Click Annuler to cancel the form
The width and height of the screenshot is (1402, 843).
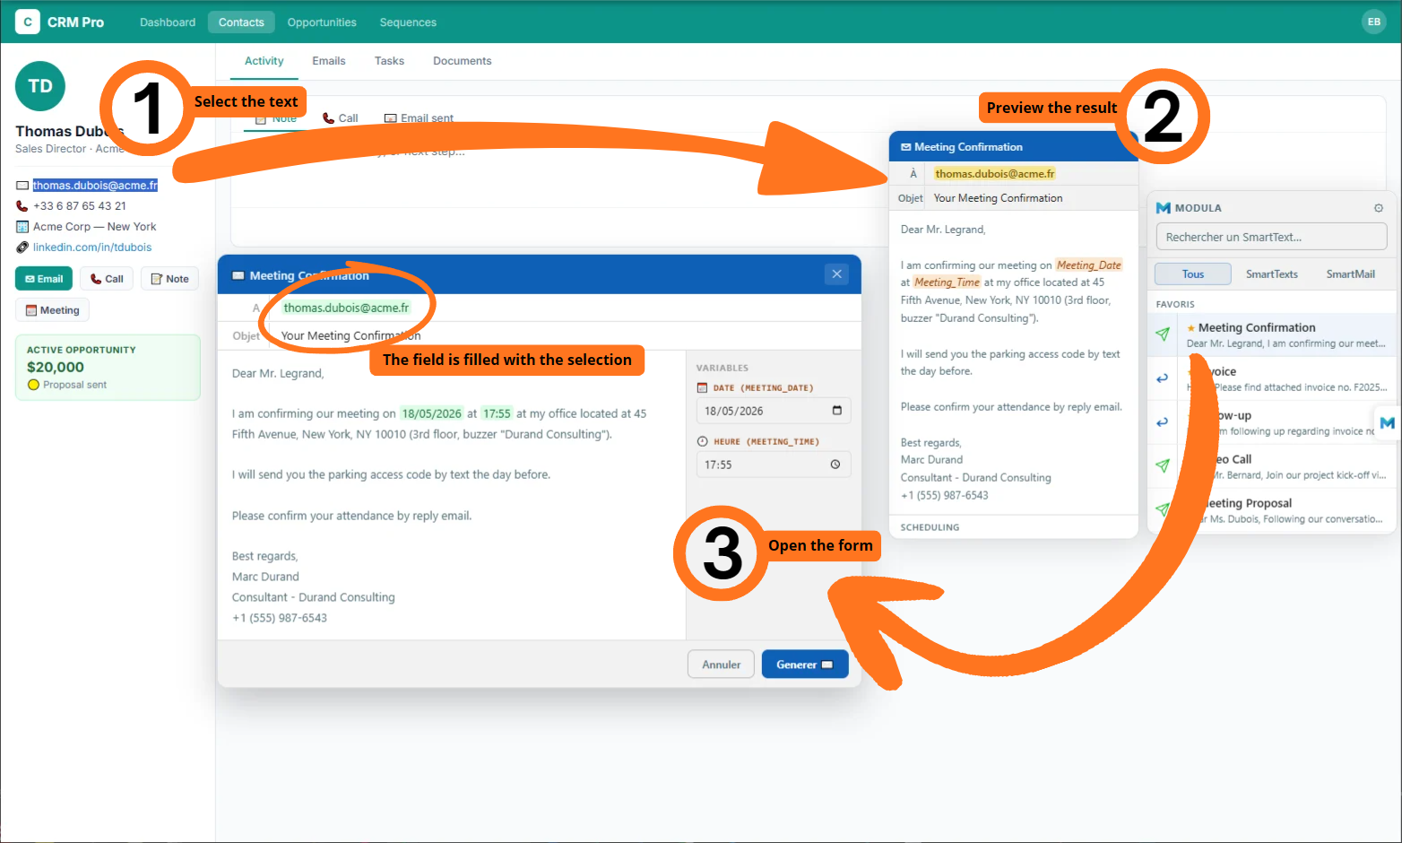[721, 665]
